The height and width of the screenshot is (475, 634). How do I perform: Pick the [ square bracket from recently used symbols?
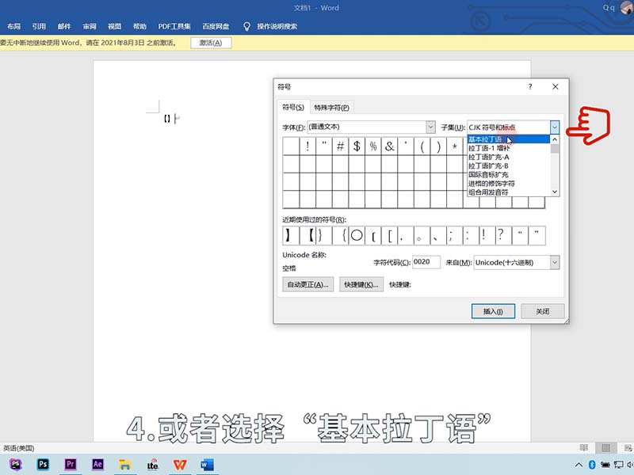[389, 235]
